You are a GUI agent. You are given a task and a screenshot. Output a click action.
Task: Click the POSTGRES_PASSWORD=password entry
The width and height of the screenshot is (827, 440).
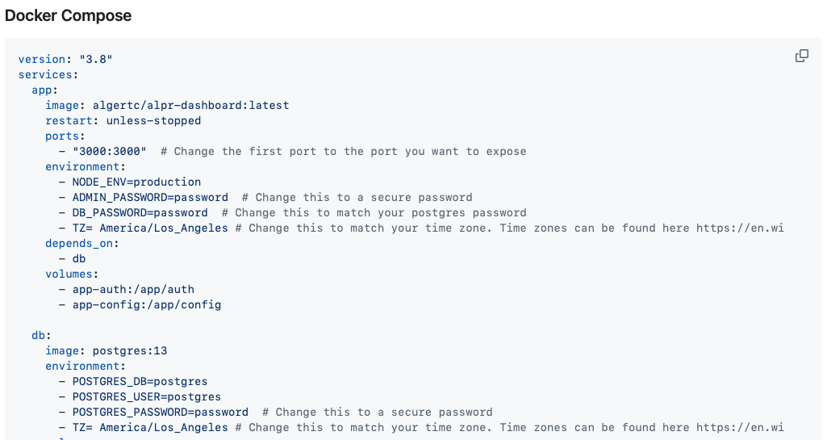[x=161, y=412]
